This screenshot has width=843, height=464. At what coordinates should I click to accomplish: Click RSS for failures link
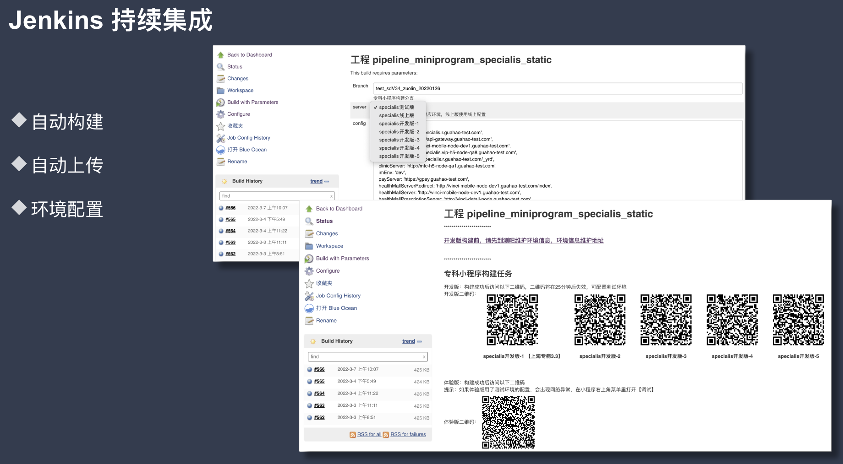click(x=408, y=435)
